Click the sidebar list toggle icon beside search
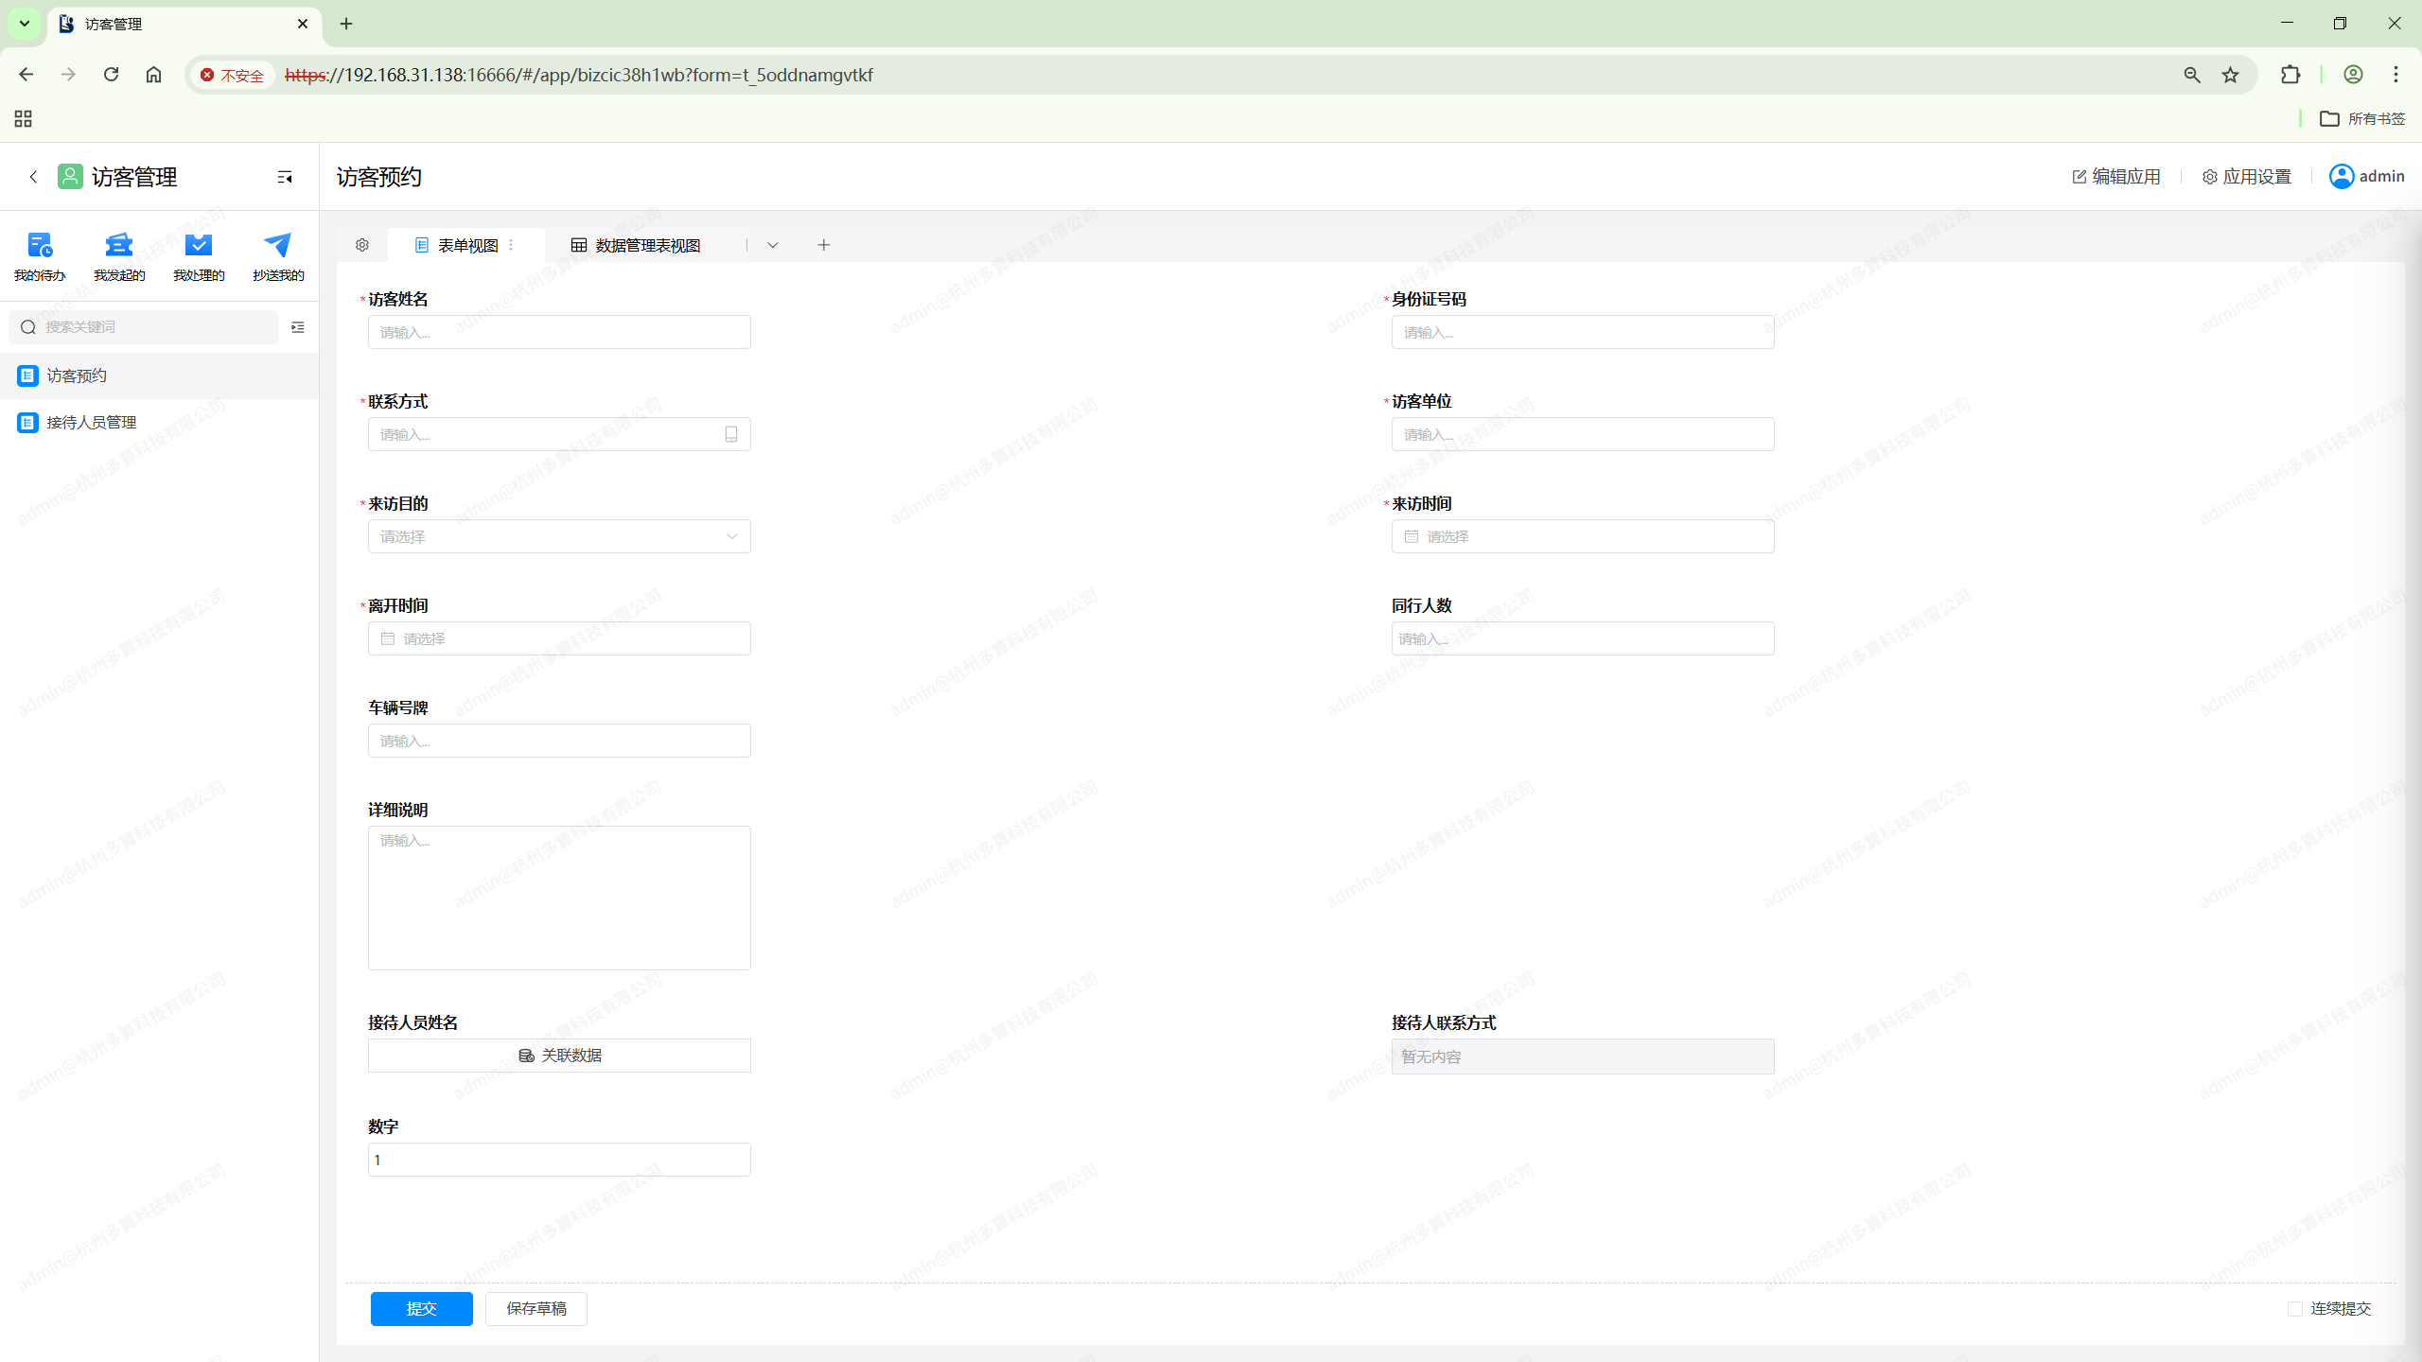 298,327
